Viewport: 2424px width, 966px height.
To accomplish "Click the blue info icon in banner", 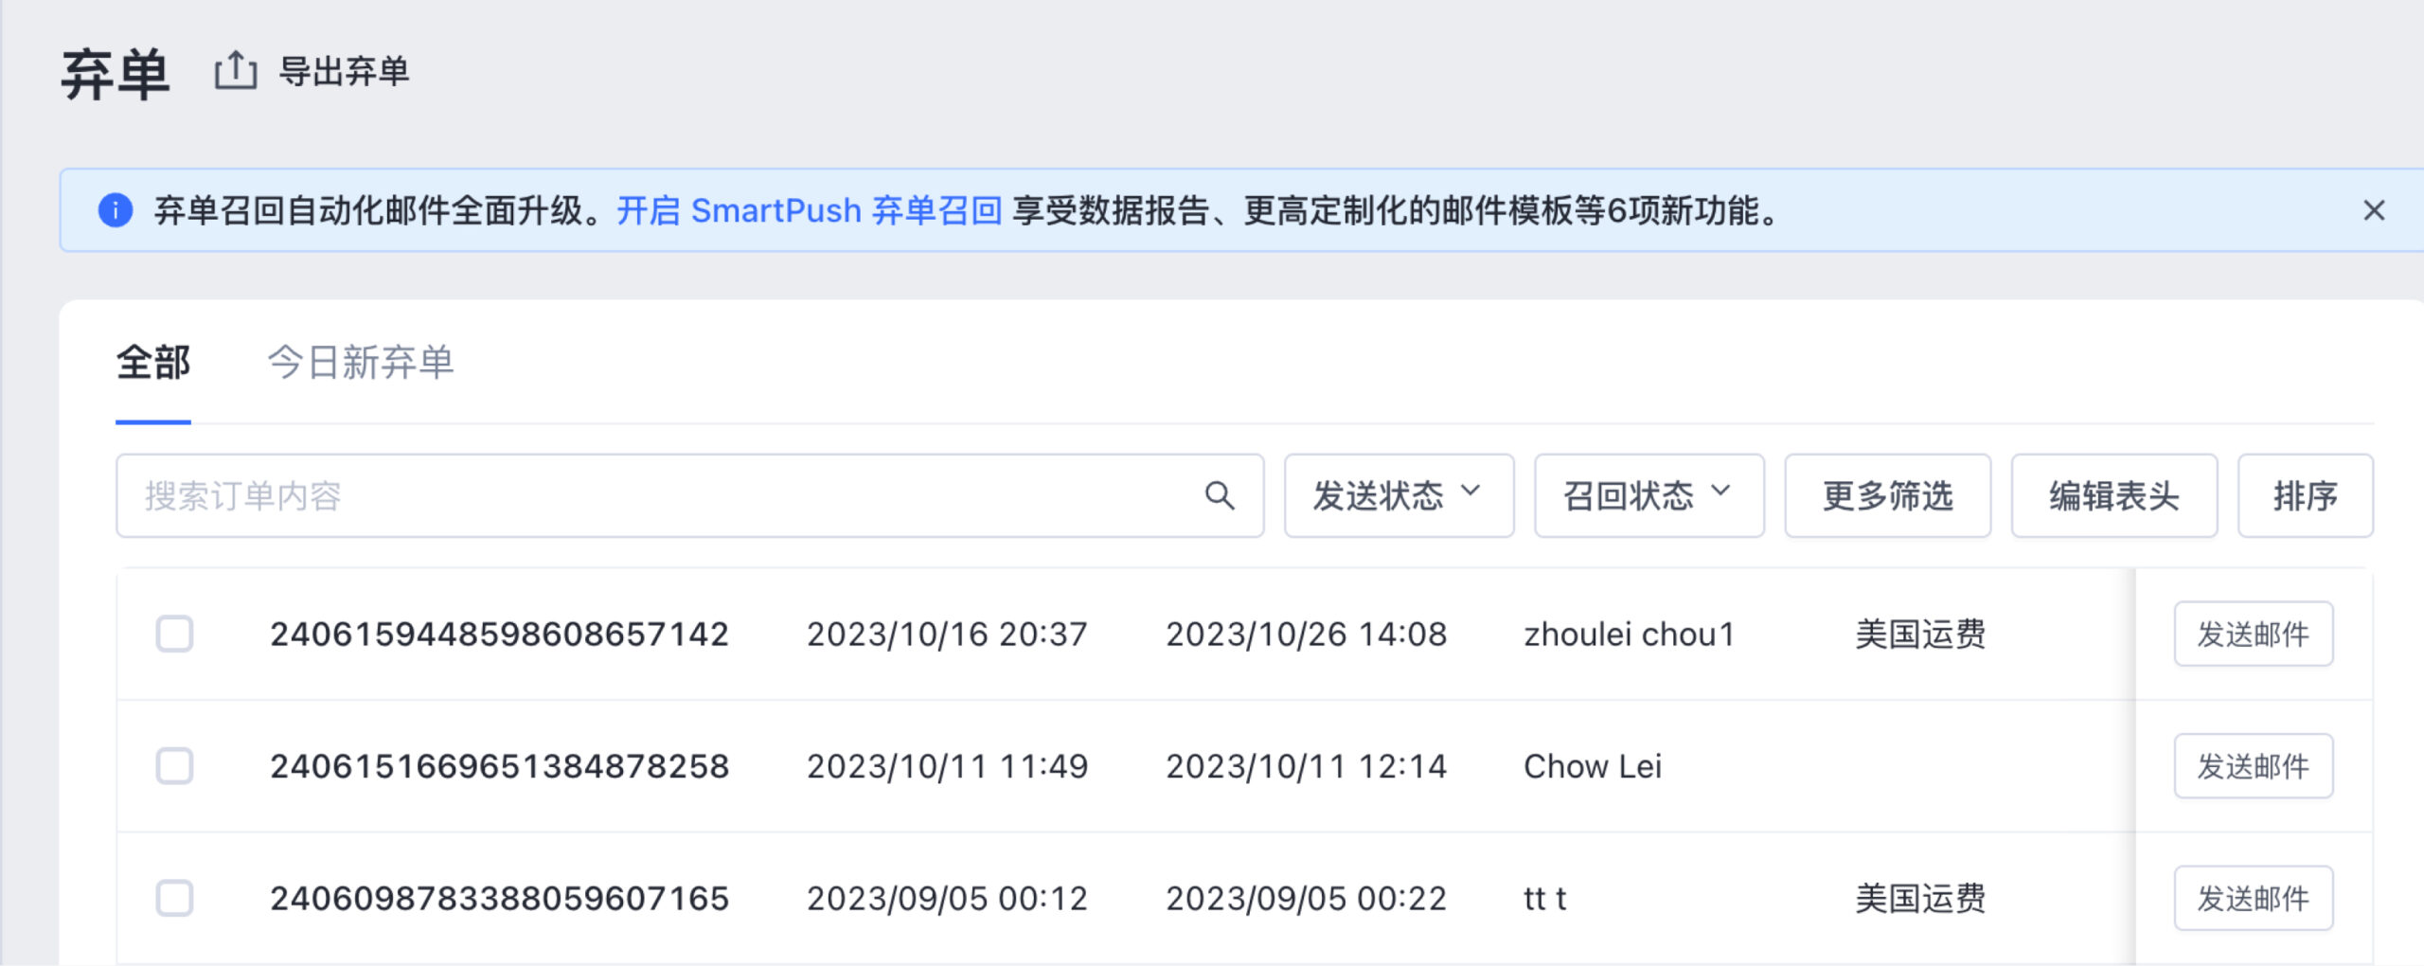I will click(x=116, y=210).
